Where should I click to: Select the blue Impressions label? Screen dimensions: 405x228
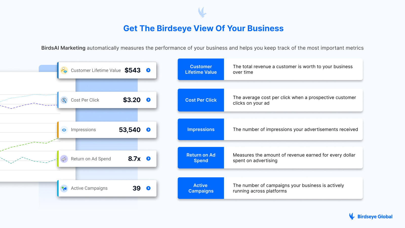[201, 129]
